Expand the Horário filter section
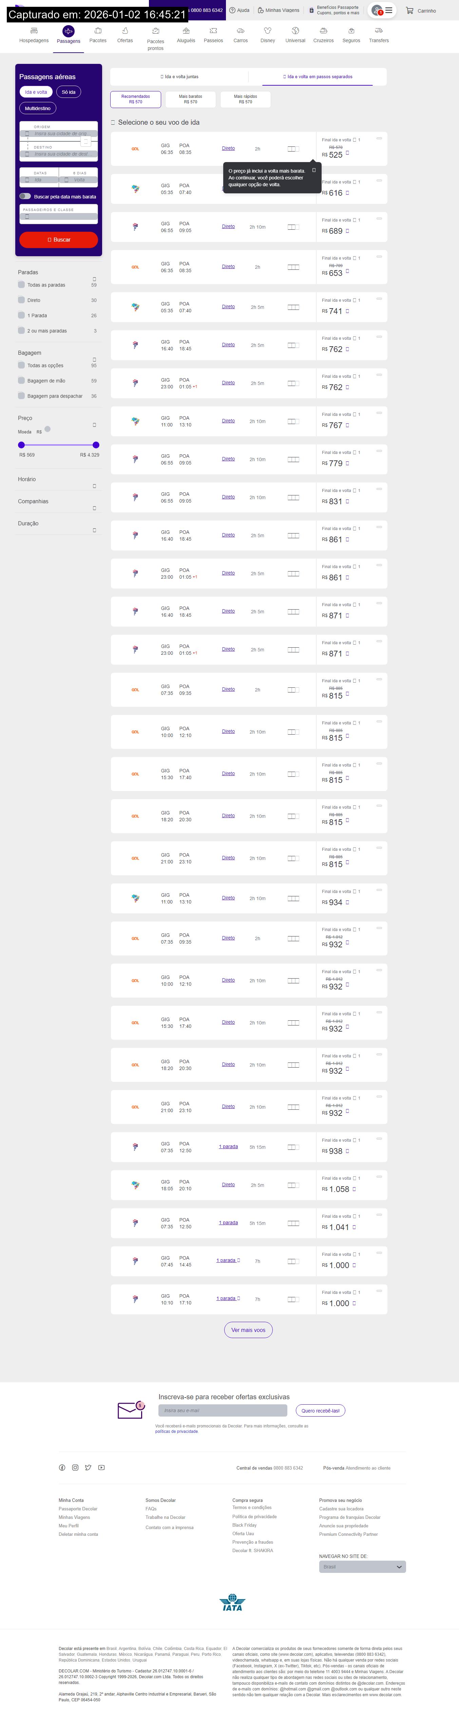This screenshot has height=1720, width=459. click(x=94, y=486)
